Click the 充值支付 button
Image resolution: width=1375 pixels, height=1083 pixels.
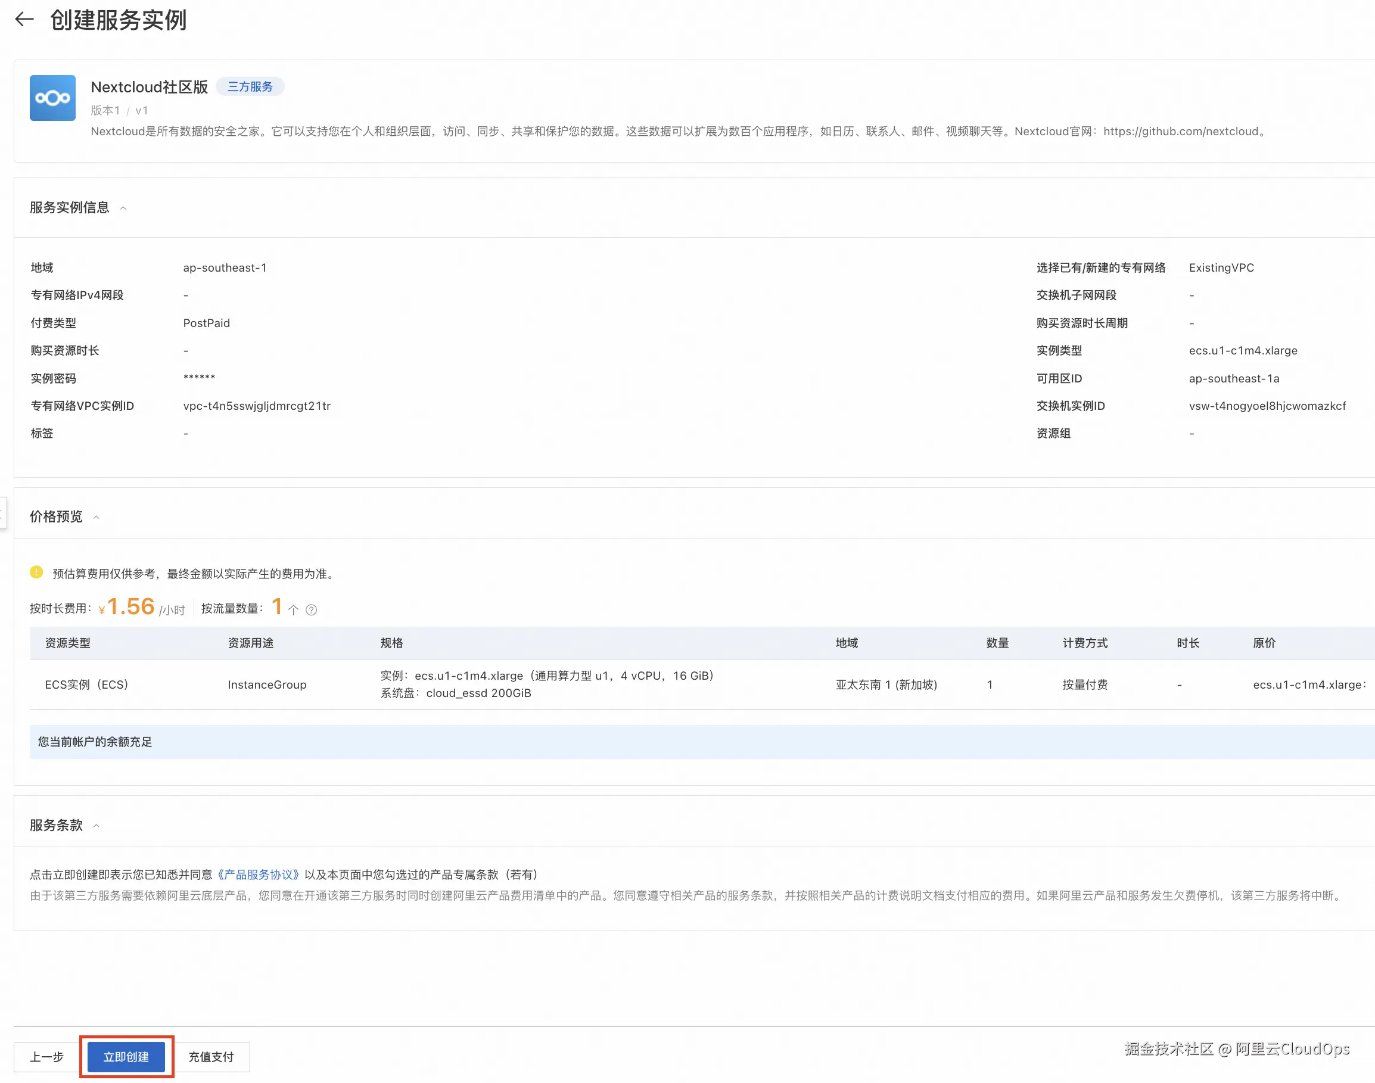point(211,1057)
